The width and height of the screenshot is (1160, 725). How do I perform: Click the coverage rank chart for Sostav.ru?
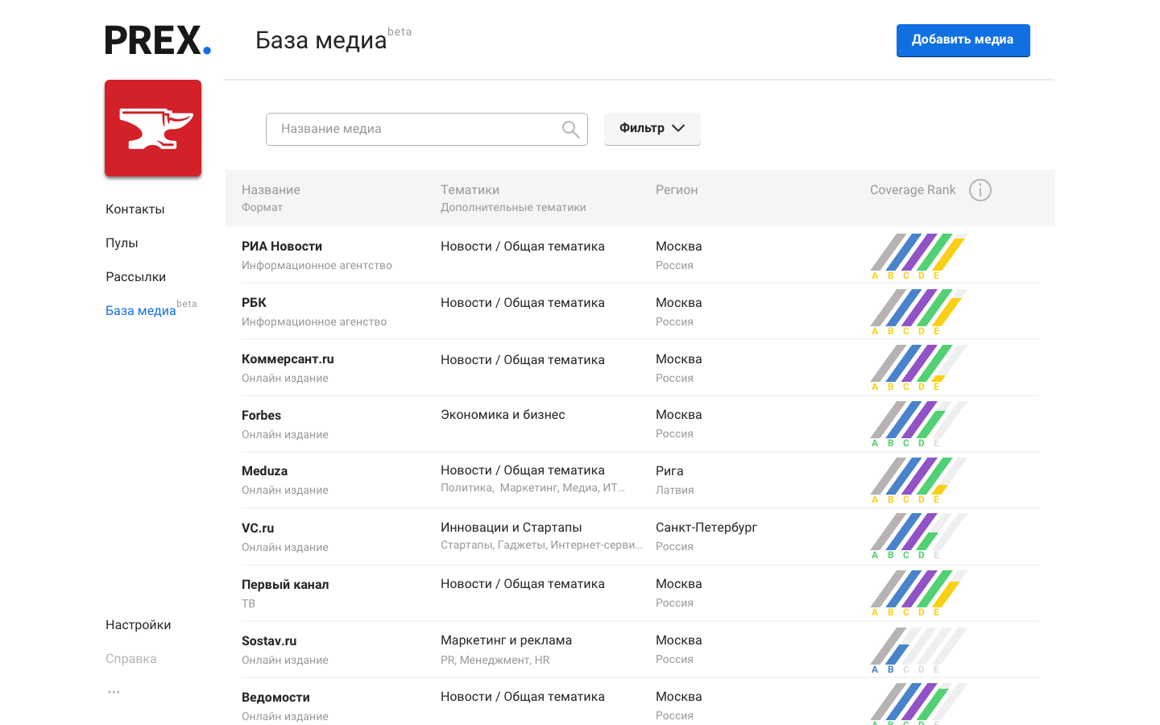pos(918,650)
